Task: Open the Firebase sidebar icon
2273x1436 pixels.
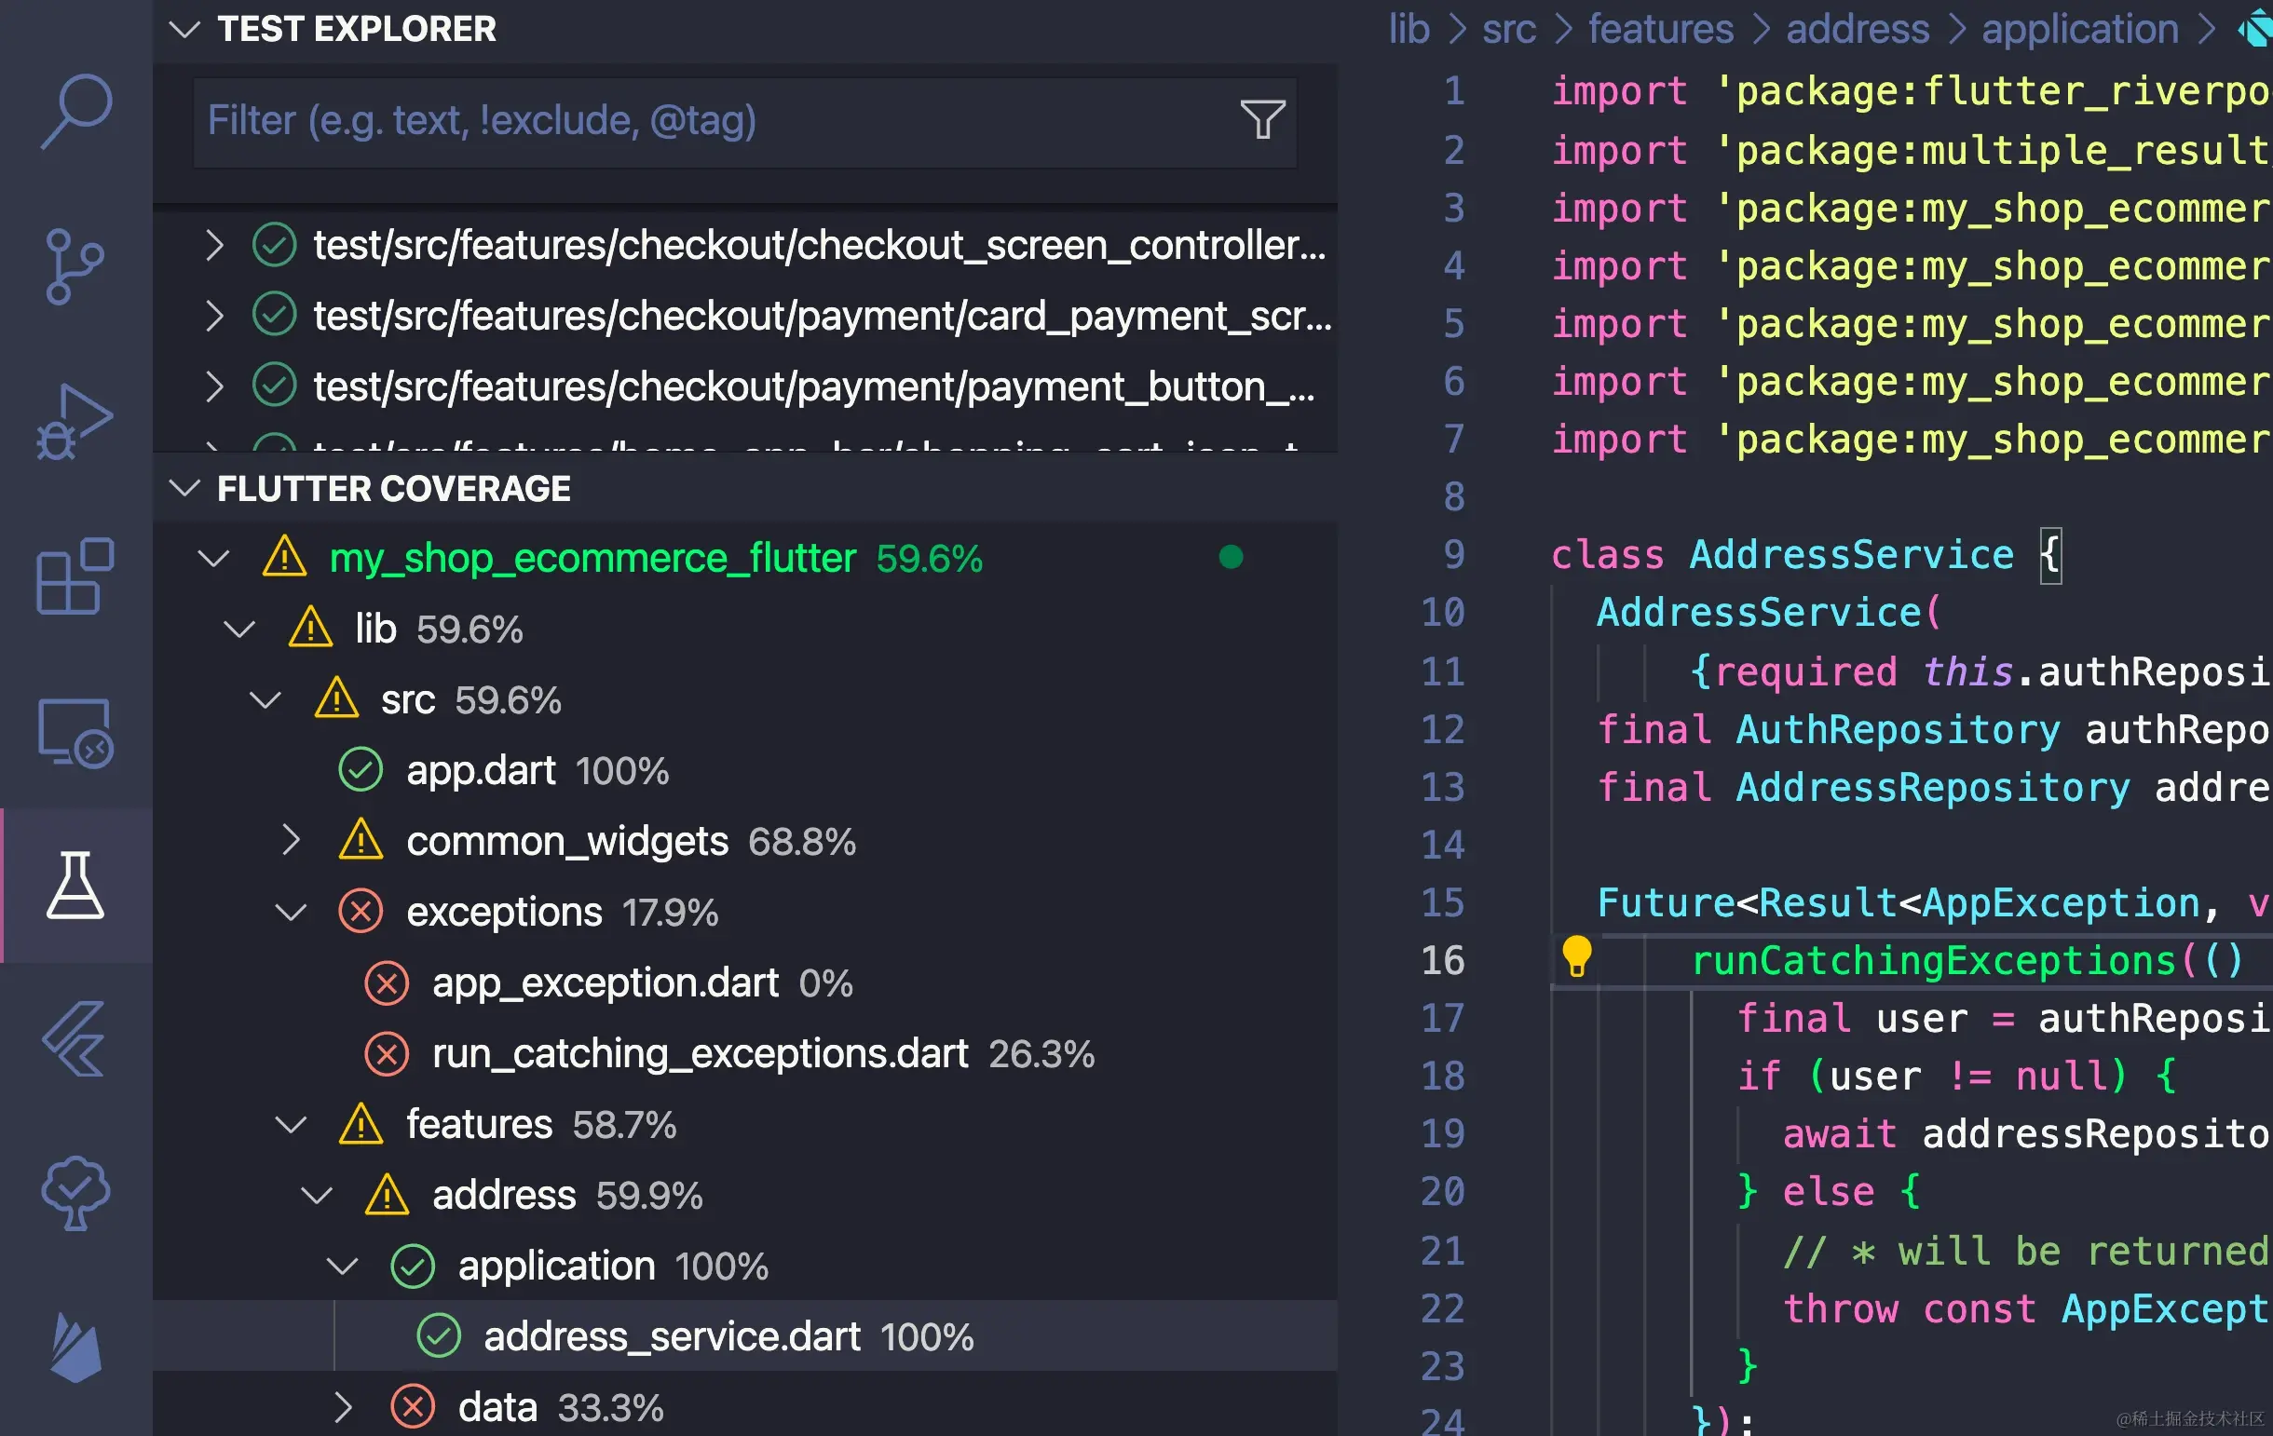Action: click(x=75, y=1347)
